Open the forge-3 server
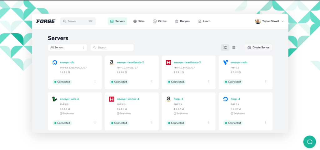The height and width of the screenshot is (150, 320). [x=178, y=99]
